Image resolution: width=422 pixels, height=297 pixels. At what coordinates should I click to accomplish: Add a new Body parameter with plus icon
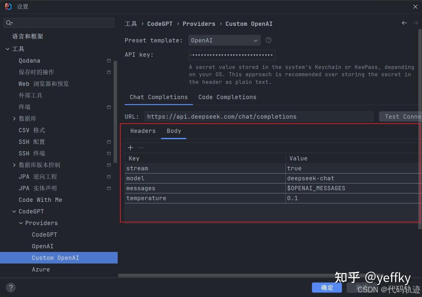[130, 147]
